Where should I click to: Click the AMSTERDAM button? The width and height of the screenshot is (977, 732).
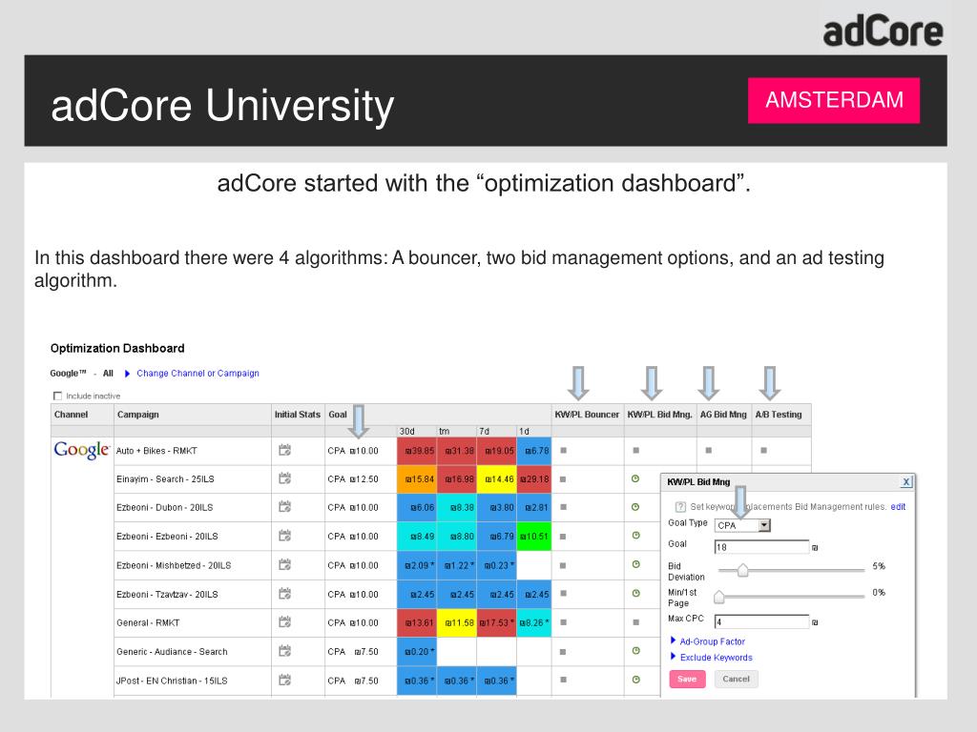[834, 100]
